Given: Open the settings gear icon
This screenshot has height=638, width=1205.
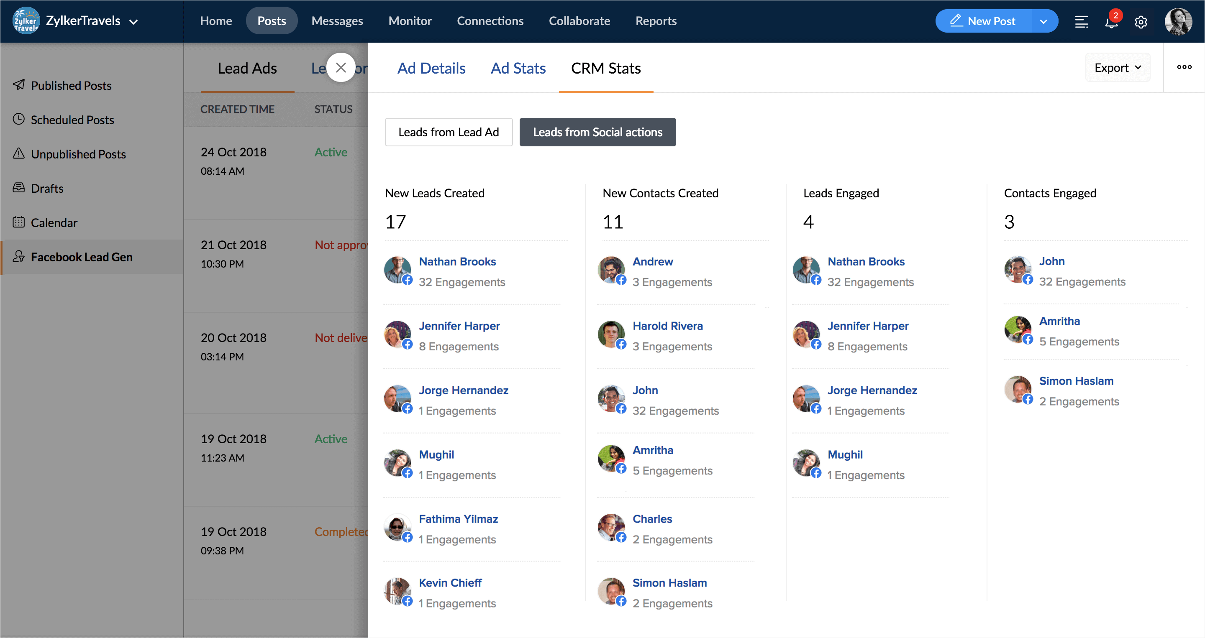Looking at the screenshot, I should (x=1141, y=21).
